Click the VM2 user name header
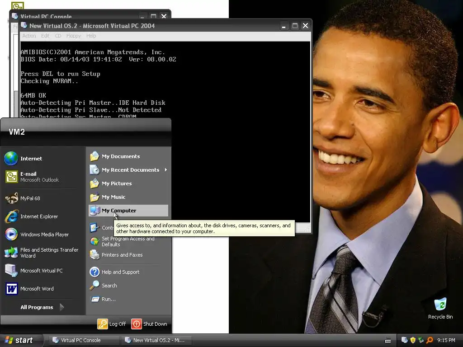463x347 pixels. coord(17,132)
